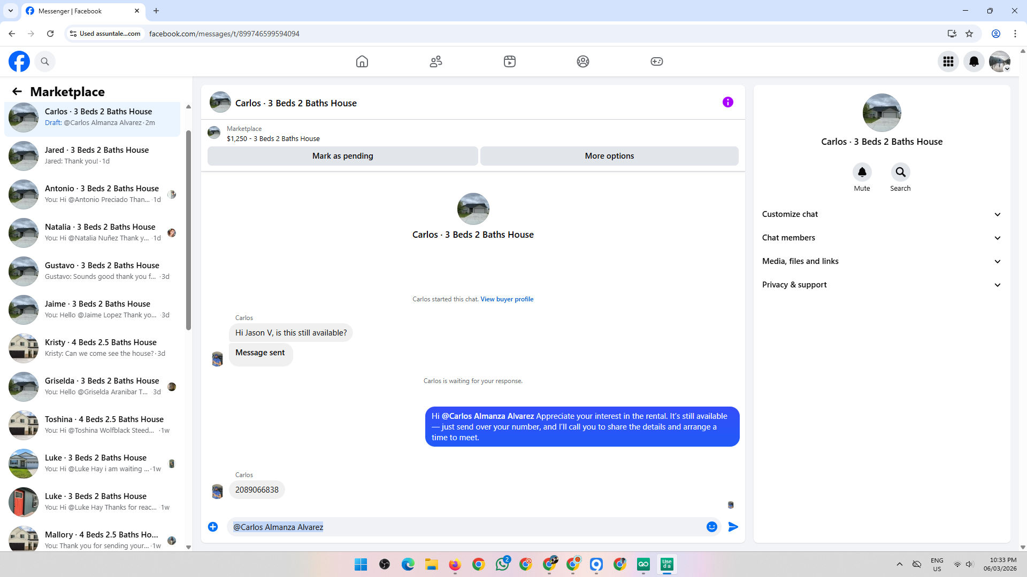Expand Media, files and links section
Viewport: 1027px width, 577px height.
[x=882, y=261]
